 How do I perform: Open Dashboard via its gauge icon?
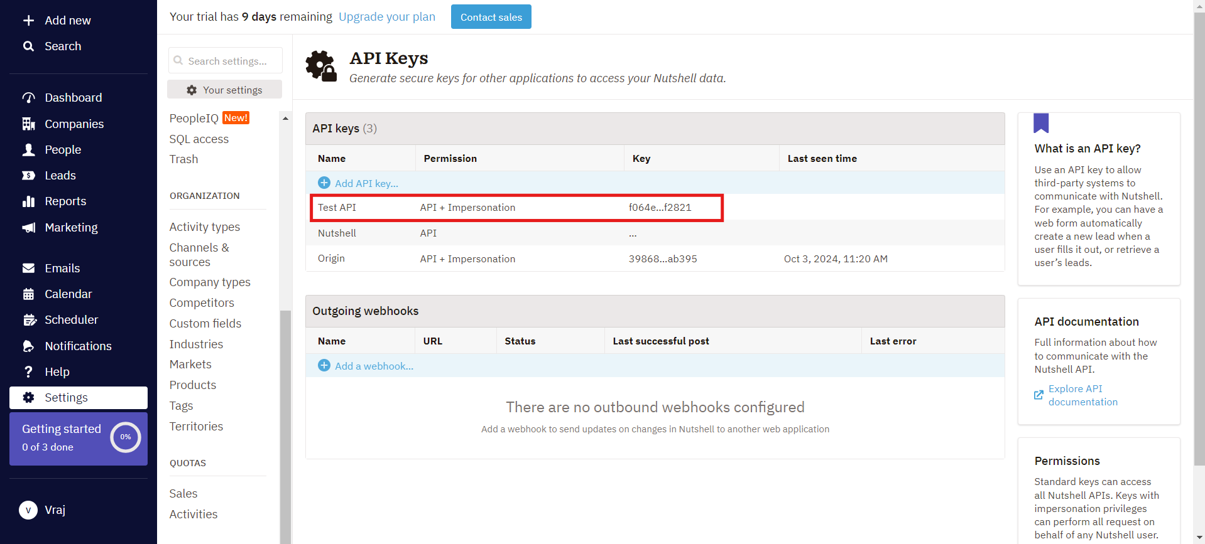(x=28, y=98)
